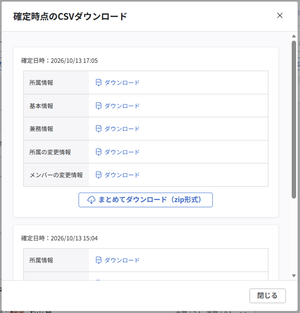
Task: Click the 兼務情報 row label
Action: click(x=41, y=129)
